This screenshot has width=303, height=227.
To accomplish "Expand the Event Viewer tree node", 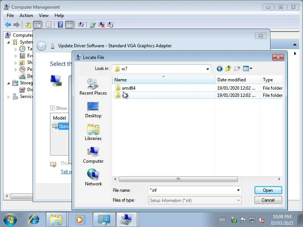I will pos(16,56).
